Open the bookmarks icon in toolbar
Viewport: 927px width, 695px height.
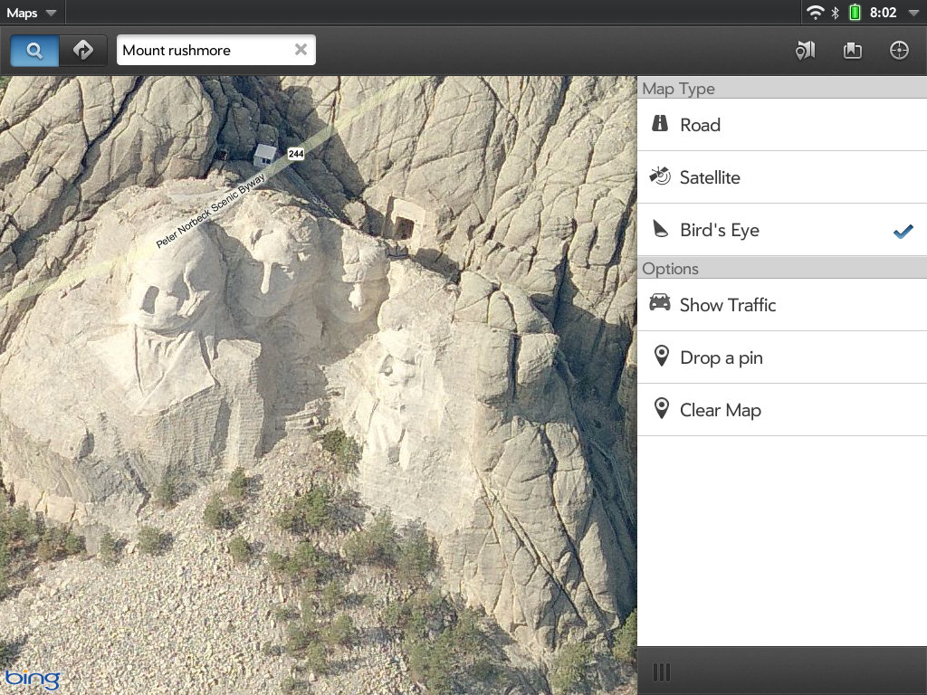point(852,51)
